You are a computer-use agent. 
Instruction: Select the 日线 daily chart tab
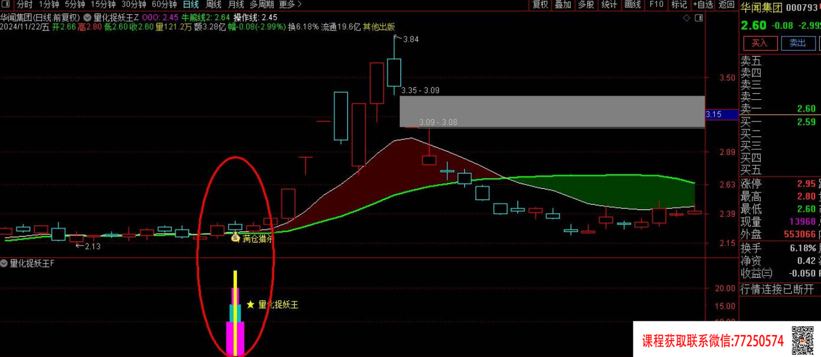point(191,4)
